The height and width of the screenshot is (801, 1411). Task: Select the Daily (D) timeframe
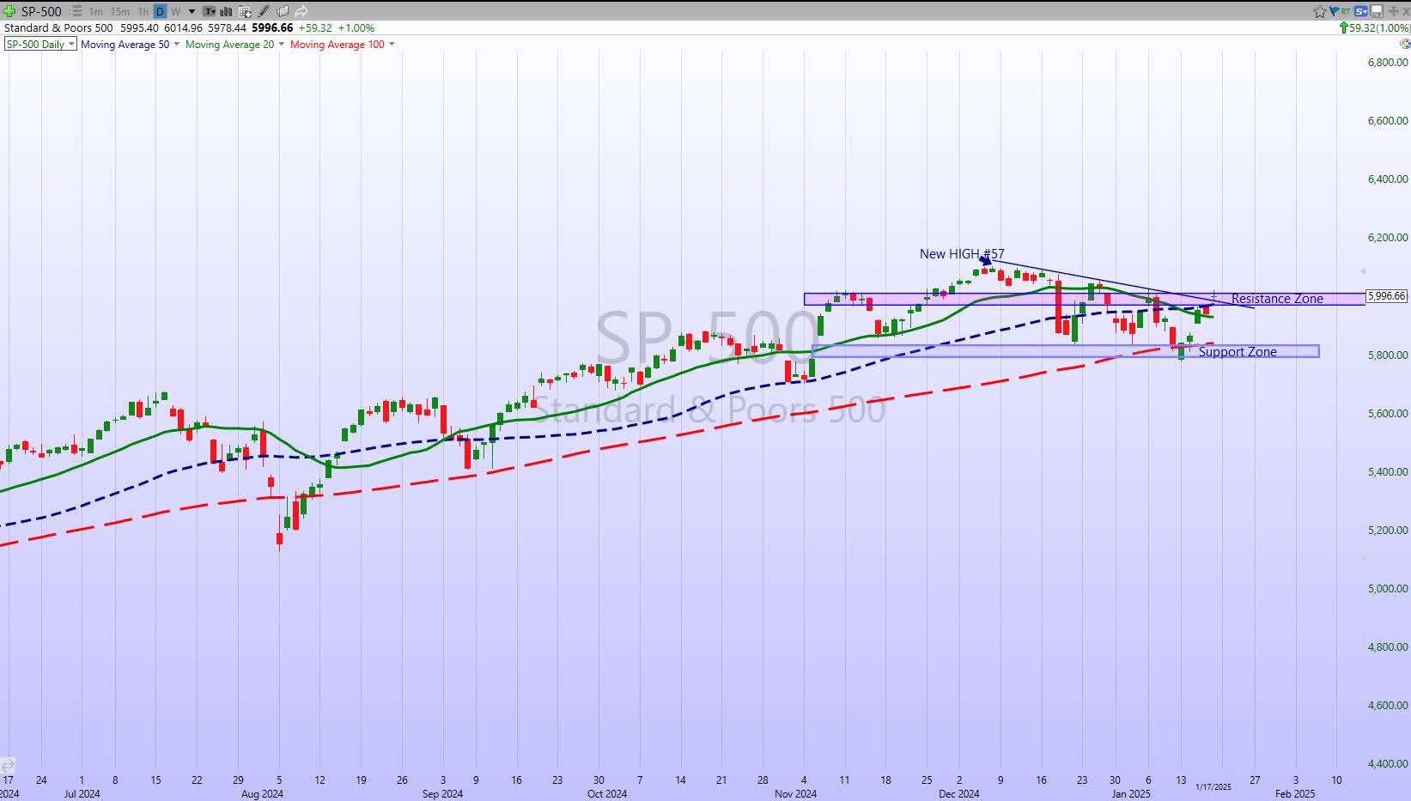pos(160,12)
